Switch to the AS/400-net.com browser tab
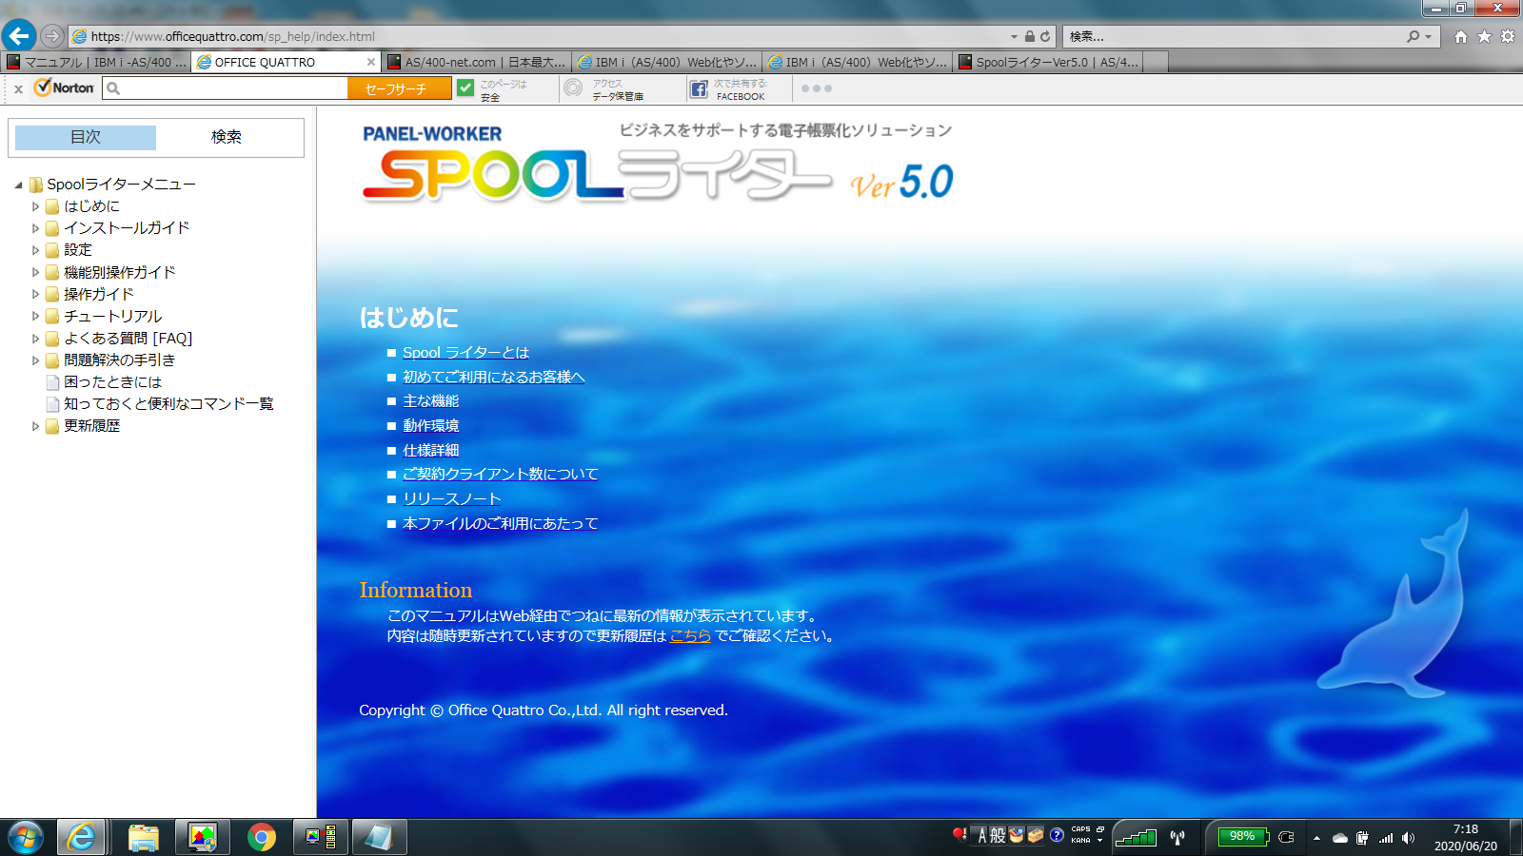 pyautogui.click(x=476, y=62)
